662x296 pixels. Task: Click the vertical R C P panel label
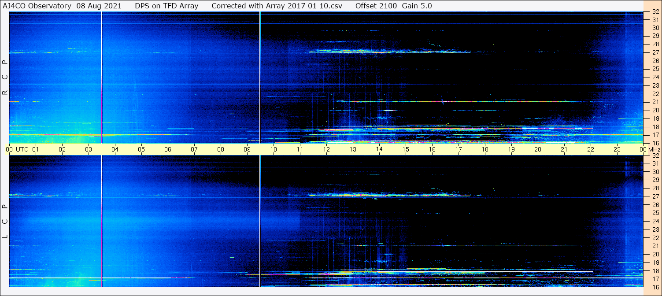point(5,77)
